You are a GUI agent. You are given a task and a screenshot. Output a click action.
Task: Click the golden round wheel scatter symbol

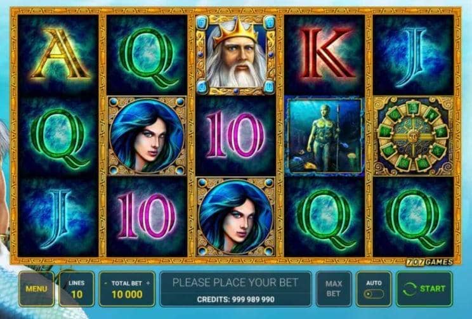coord(413,136)
